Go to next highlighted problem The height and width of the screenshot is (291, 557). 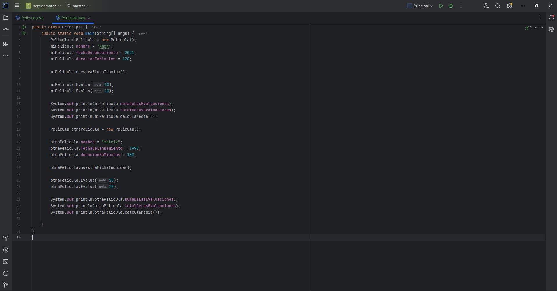pos(542,28)
